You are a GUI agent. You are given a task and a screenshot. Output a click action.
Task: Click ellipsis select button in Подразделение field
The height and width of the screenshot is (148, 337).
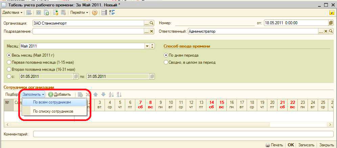(147, 31)
